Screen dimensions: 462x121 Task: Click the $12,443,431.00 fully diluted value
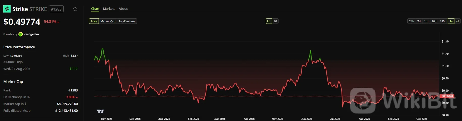(x=67, y=111)
